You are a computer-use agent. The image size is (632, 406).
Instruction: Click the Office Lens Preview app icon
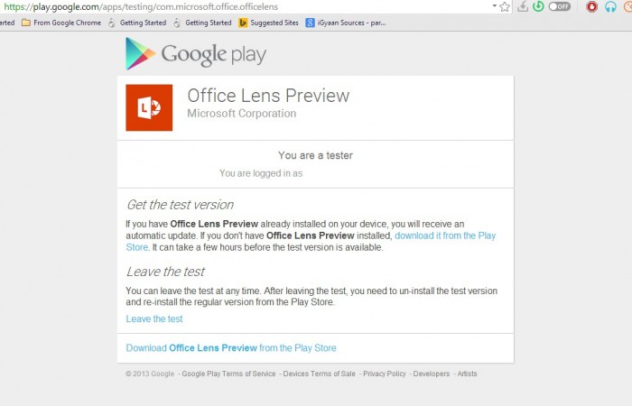[149, 108]
